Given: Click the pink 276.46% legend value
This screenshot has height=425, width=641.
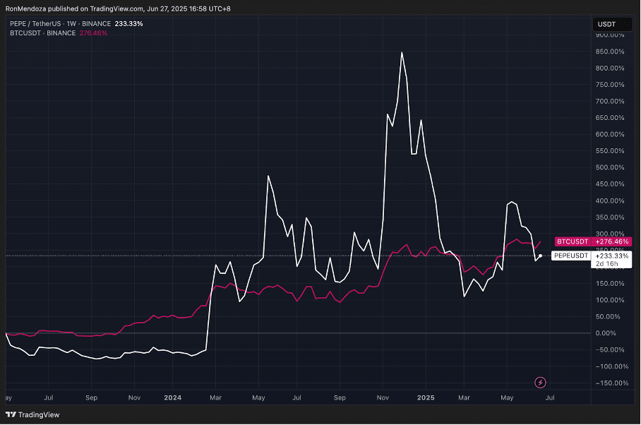Looking at the screenshot, I should [94, 32].
